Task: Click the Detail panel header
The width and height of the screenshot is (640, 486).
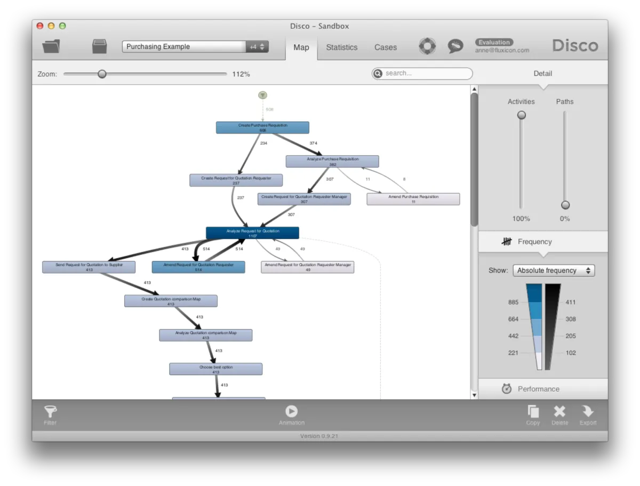Action: (543, 74)
